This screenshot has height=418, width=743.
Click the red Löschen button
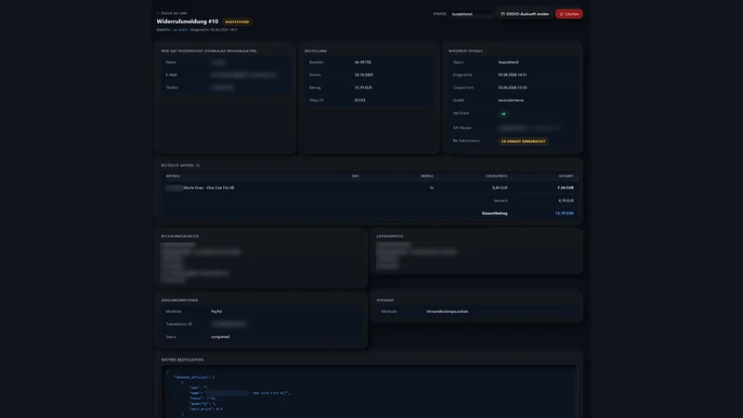569,14
